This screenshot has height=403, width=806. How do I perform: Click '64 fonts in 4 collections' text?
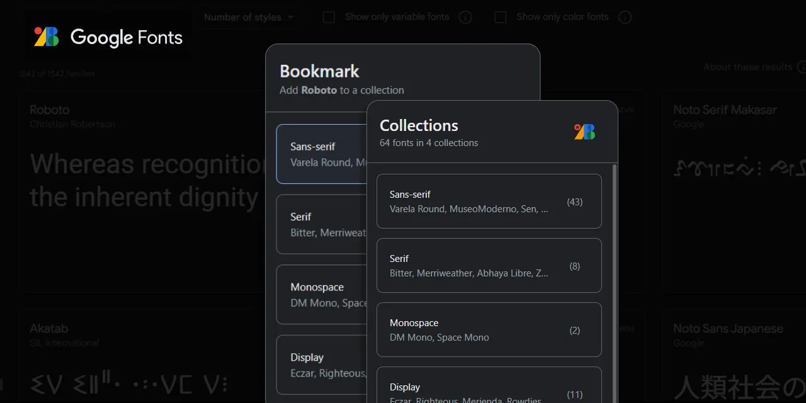(x=429, y=143)
